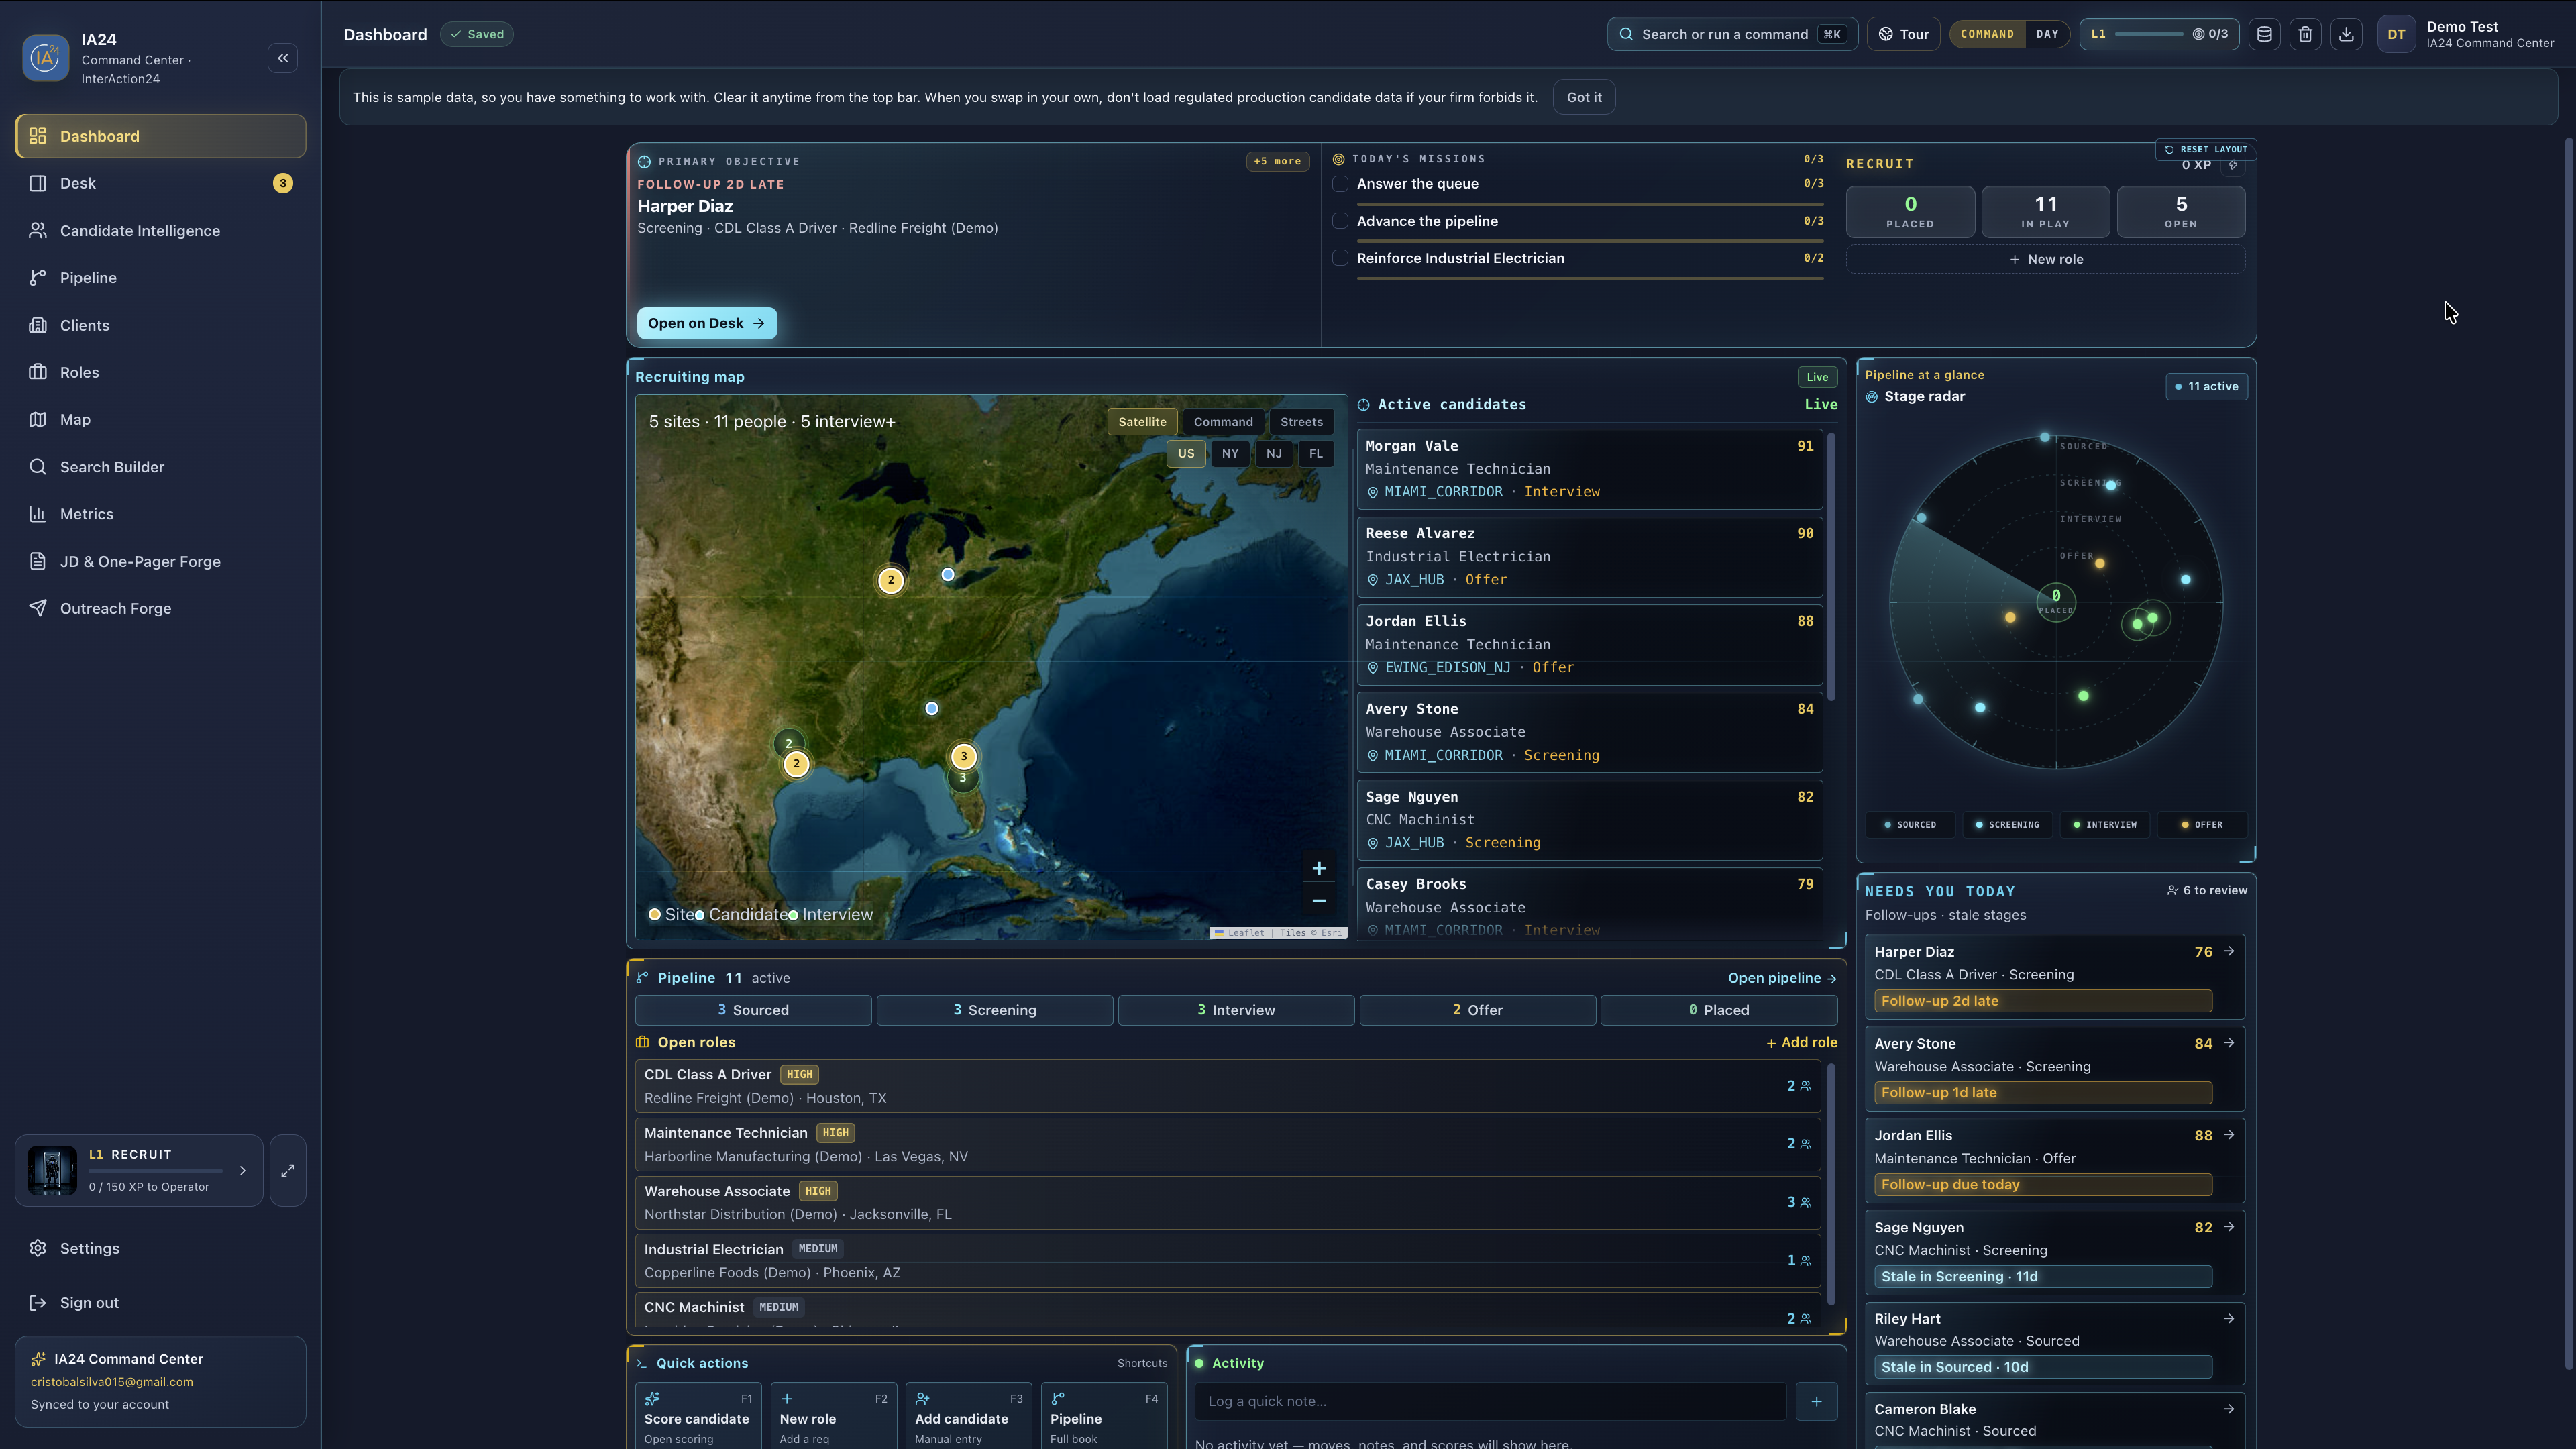Open Outreach Forge in sidebar
Image resolution: width=2576 pixels, height=1449 pixels.
tap(160, 608)
